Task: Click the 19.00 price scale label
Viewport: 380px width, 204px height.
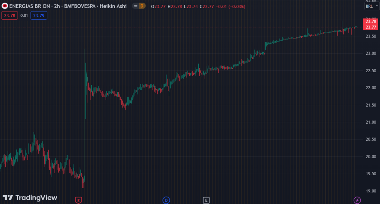Action: click(x=371, y=191)
